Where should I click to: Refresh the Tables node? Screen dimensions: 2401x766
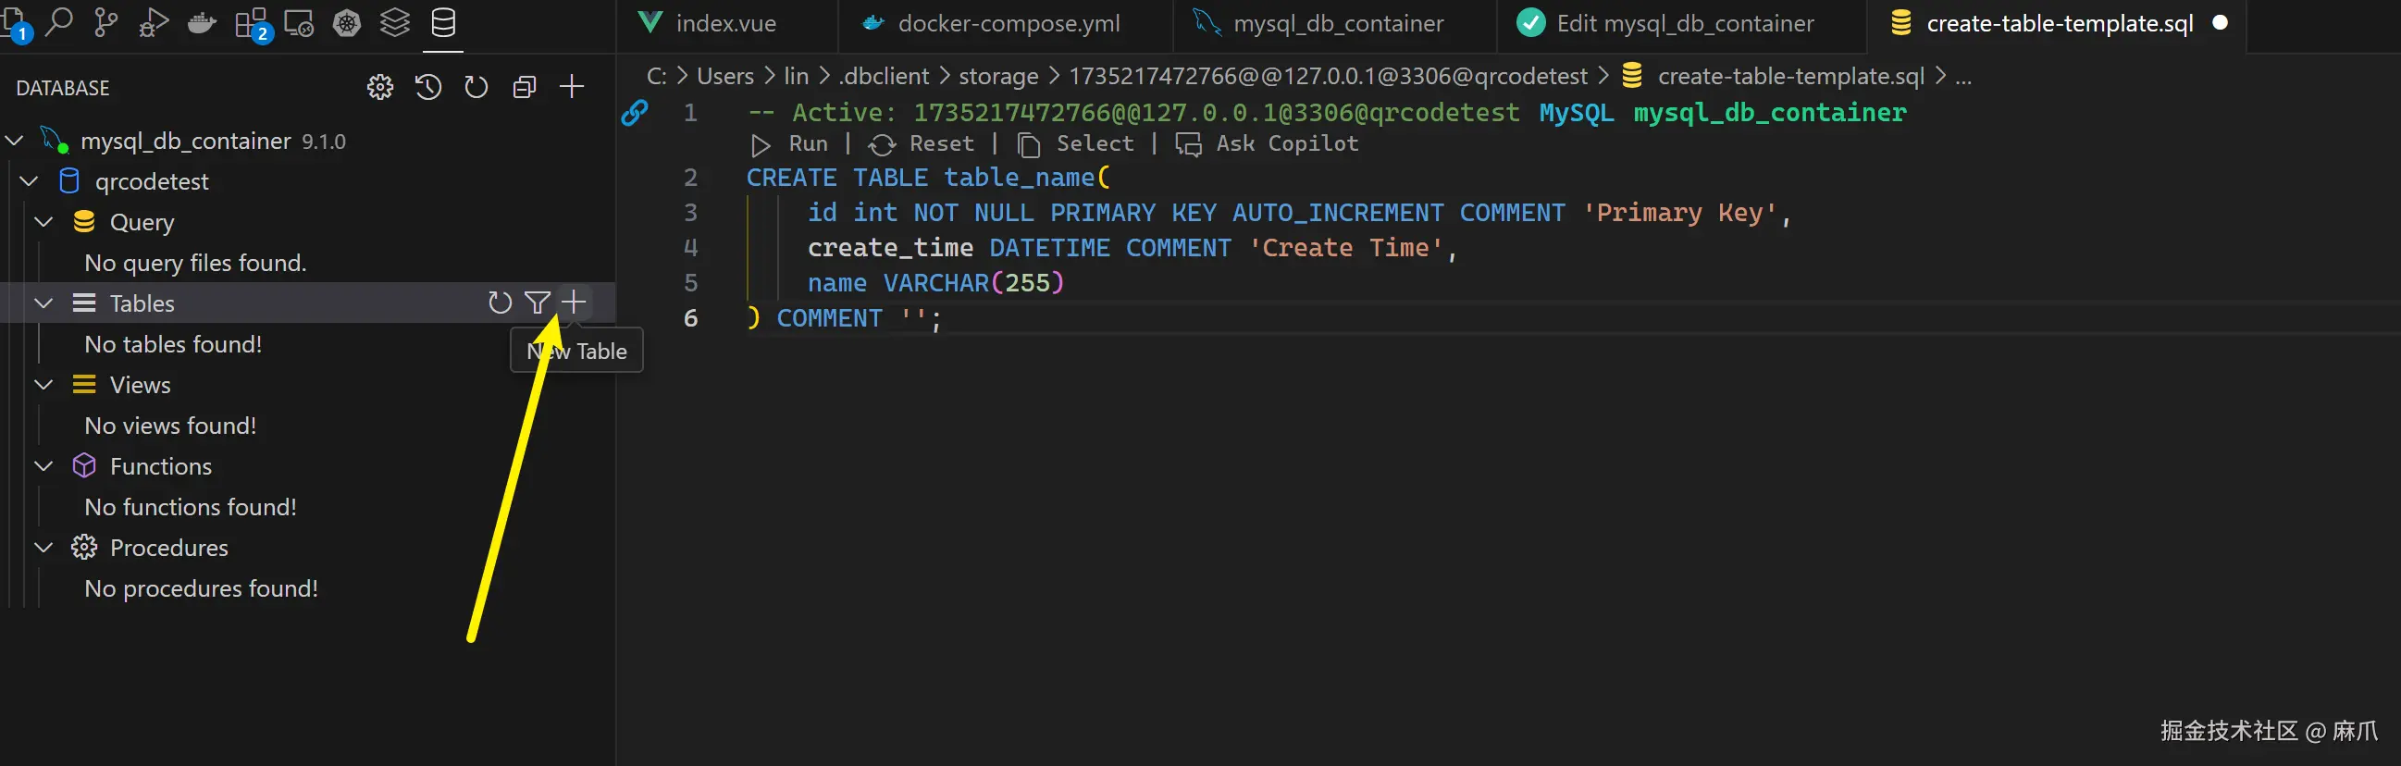coord(500,303)
